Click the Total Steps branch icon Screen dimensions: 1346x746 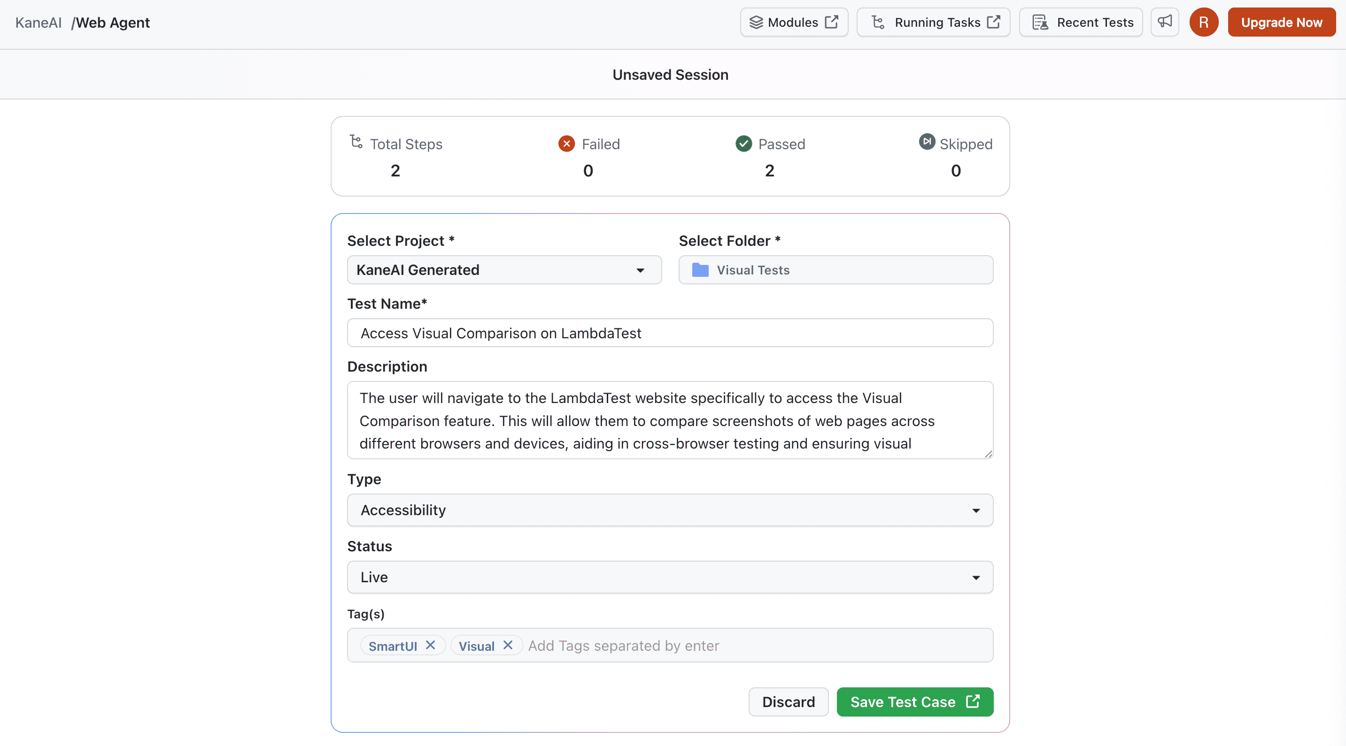(356, 142)
